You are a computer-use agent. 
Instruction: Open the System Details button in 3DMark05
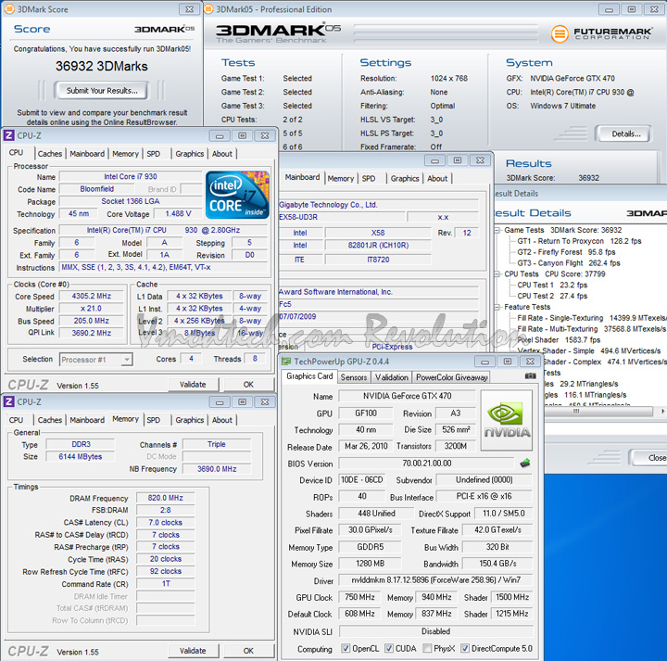(625, 134)
